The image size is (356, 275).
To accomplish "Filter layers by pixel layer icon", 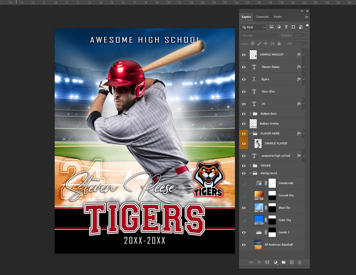I will click(272, 27).
